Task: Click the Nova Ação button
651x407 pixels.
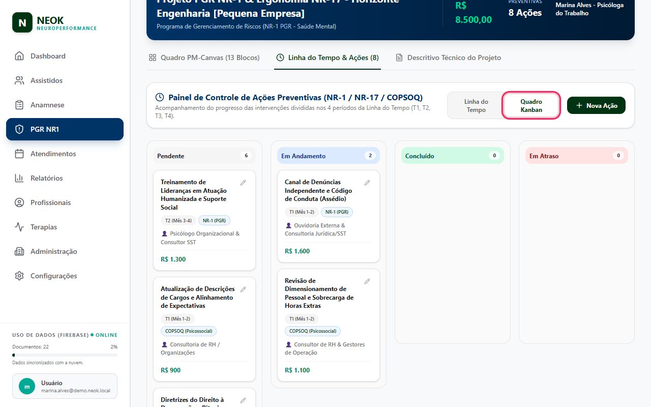Action: click(x=596, y=105)
